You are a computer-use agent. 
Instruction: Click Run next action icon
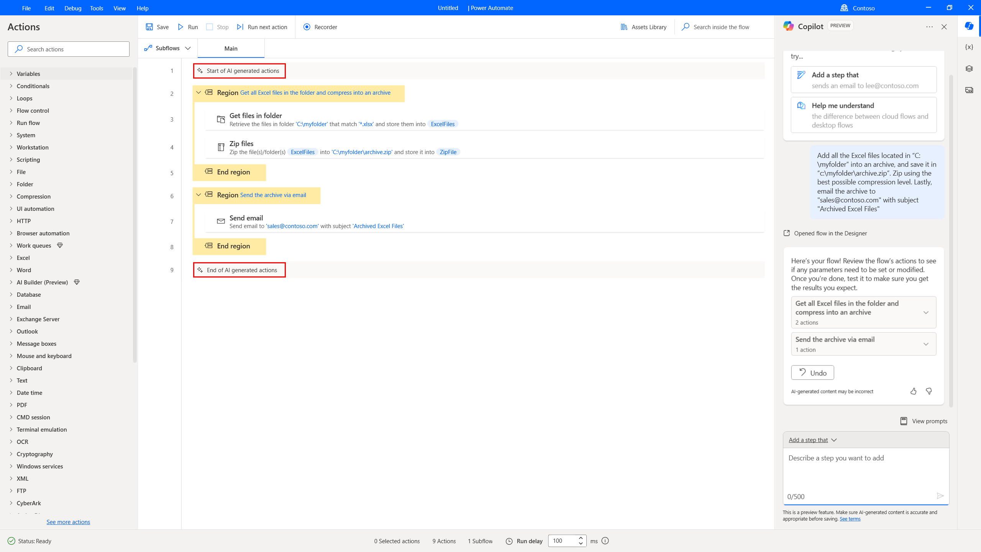[241, 27]
